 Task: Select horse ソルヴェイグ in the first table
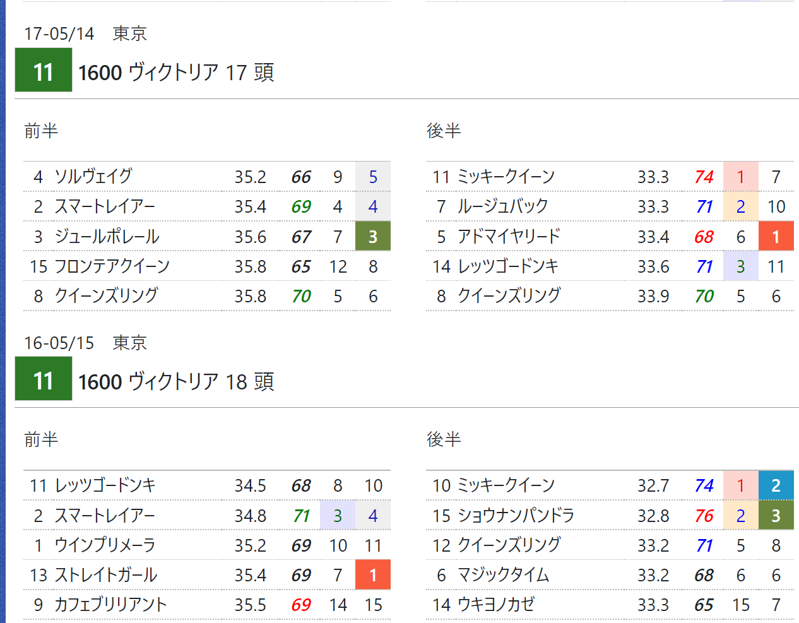point(93,177)
